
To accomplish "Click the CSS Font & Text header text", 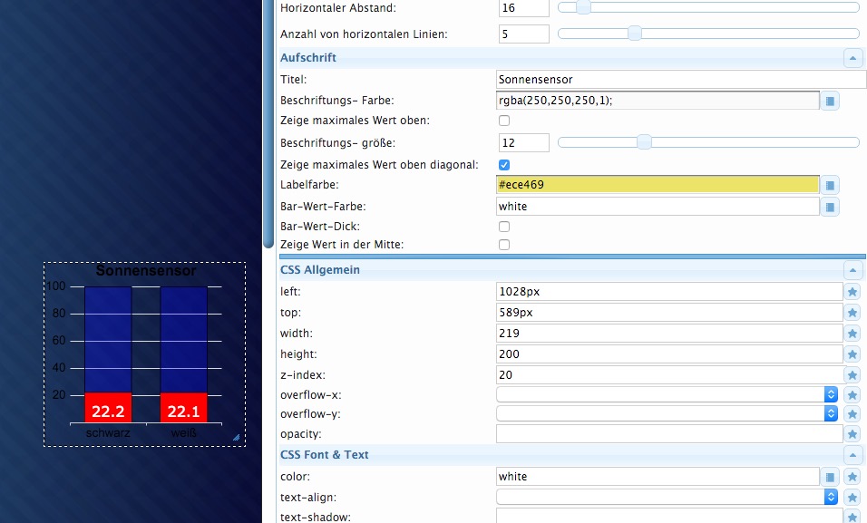I will pyautogui.click(x=324, y=455).
